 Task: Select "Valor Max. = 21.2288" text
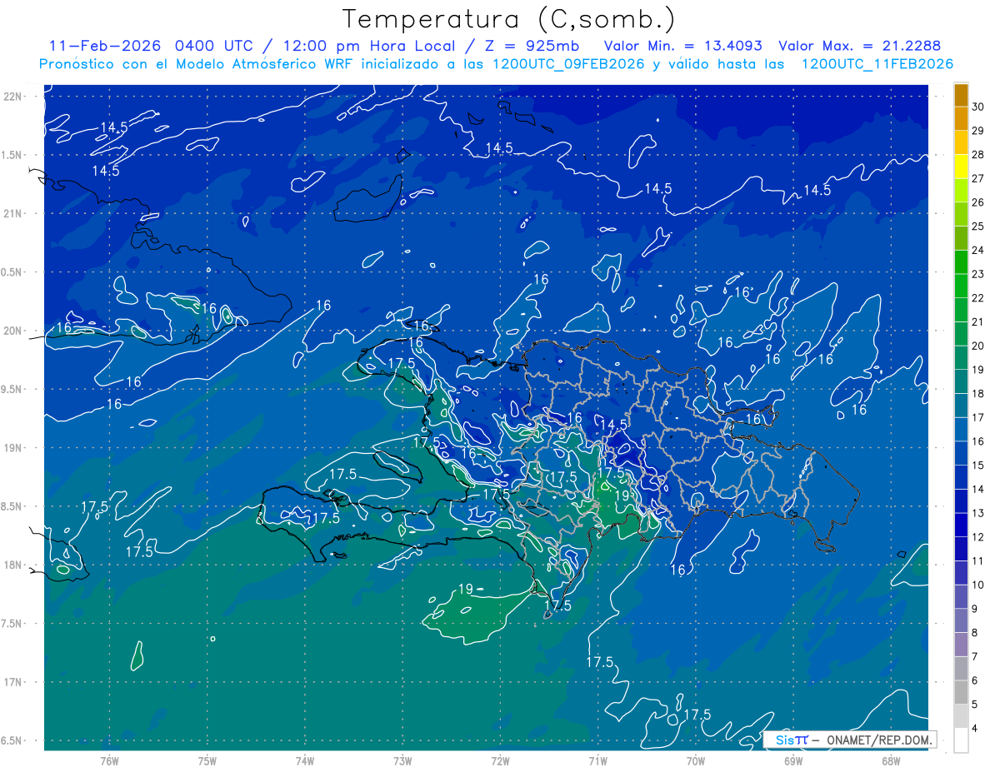coord(860,46)
